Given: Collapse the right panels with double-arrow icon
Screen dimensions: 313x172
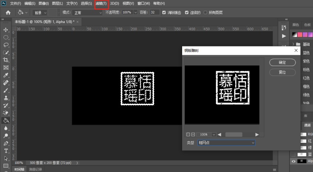Looking at the screenshot, I should click(x=286, y=20).
